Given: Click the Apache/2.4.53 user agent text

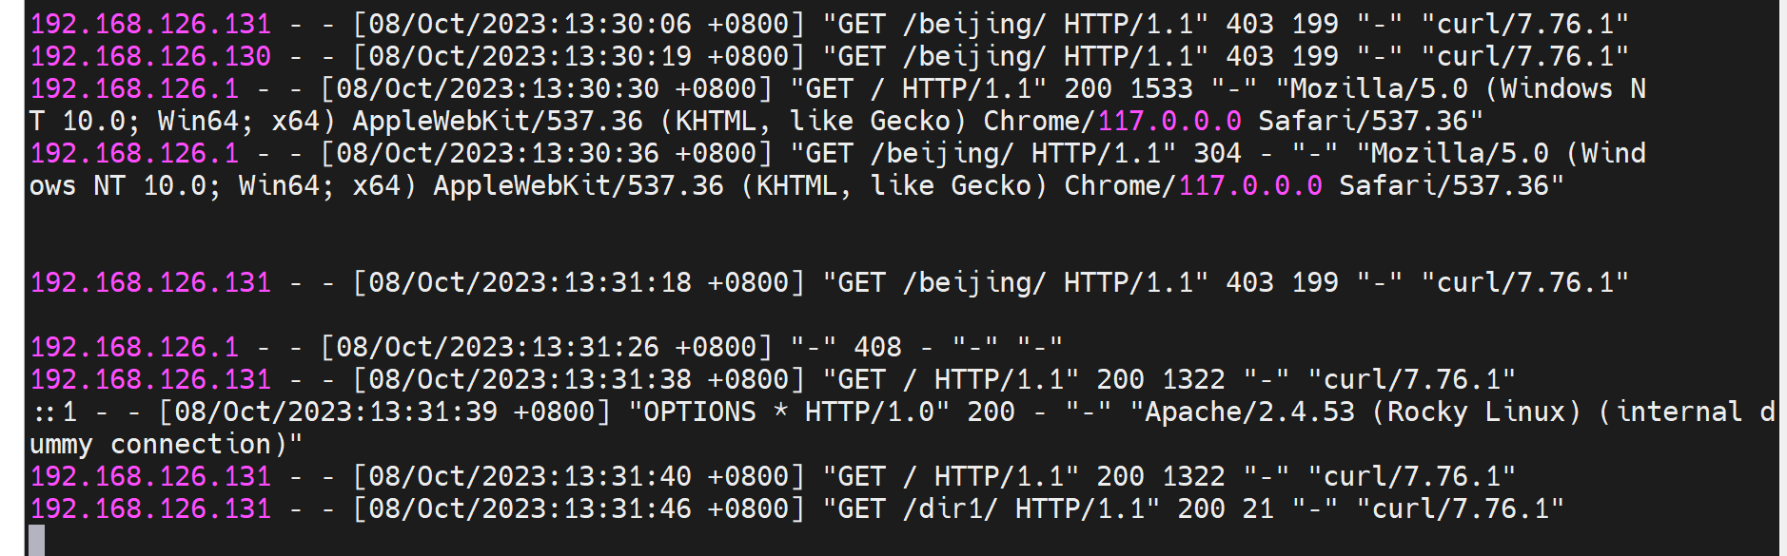Looking at the screenshot, I should (x=1249, y=412).
